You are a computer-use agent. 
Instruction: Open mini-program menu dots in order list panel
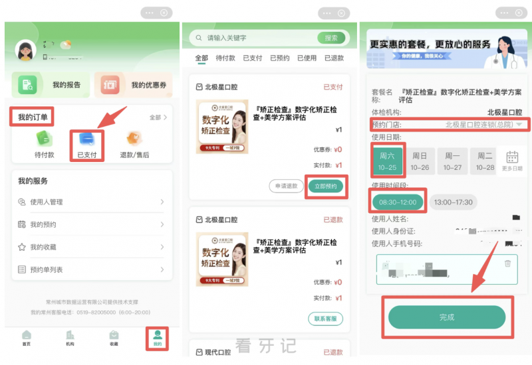click(x=327, y=13)
